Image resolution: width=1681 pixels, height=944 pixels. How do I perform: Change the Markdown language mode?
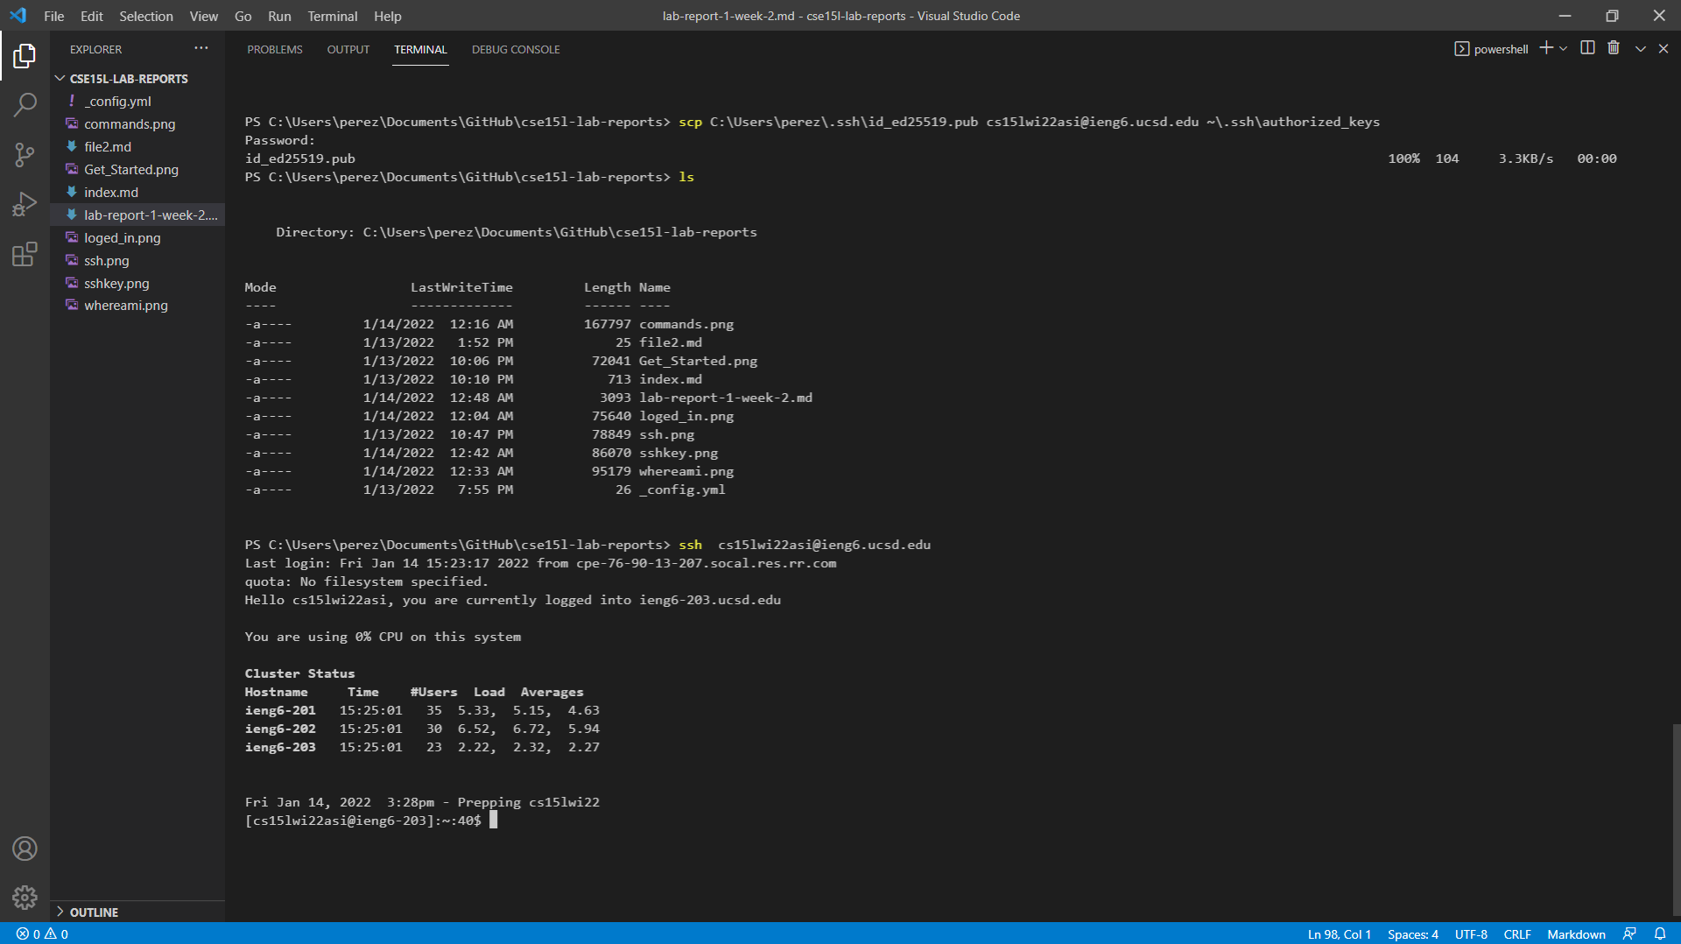[x=1576, y=934]
